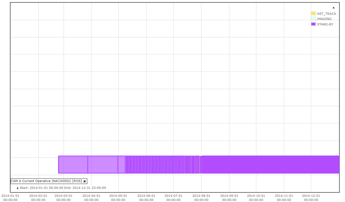The image size is (345, 202).
Task: Remove the CAM A Current Operative series
Action: click(85, 181)
